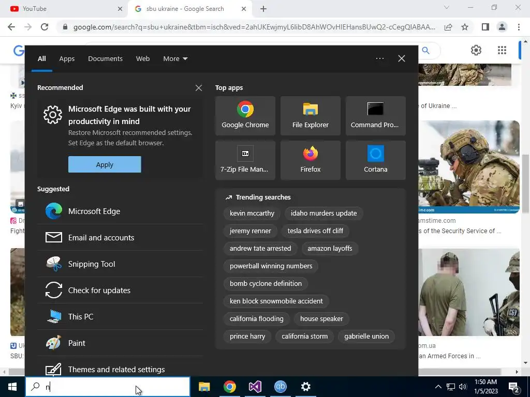530x397 pixels.
Task: Launch Command Prompt tile
Action: point(376,116)
